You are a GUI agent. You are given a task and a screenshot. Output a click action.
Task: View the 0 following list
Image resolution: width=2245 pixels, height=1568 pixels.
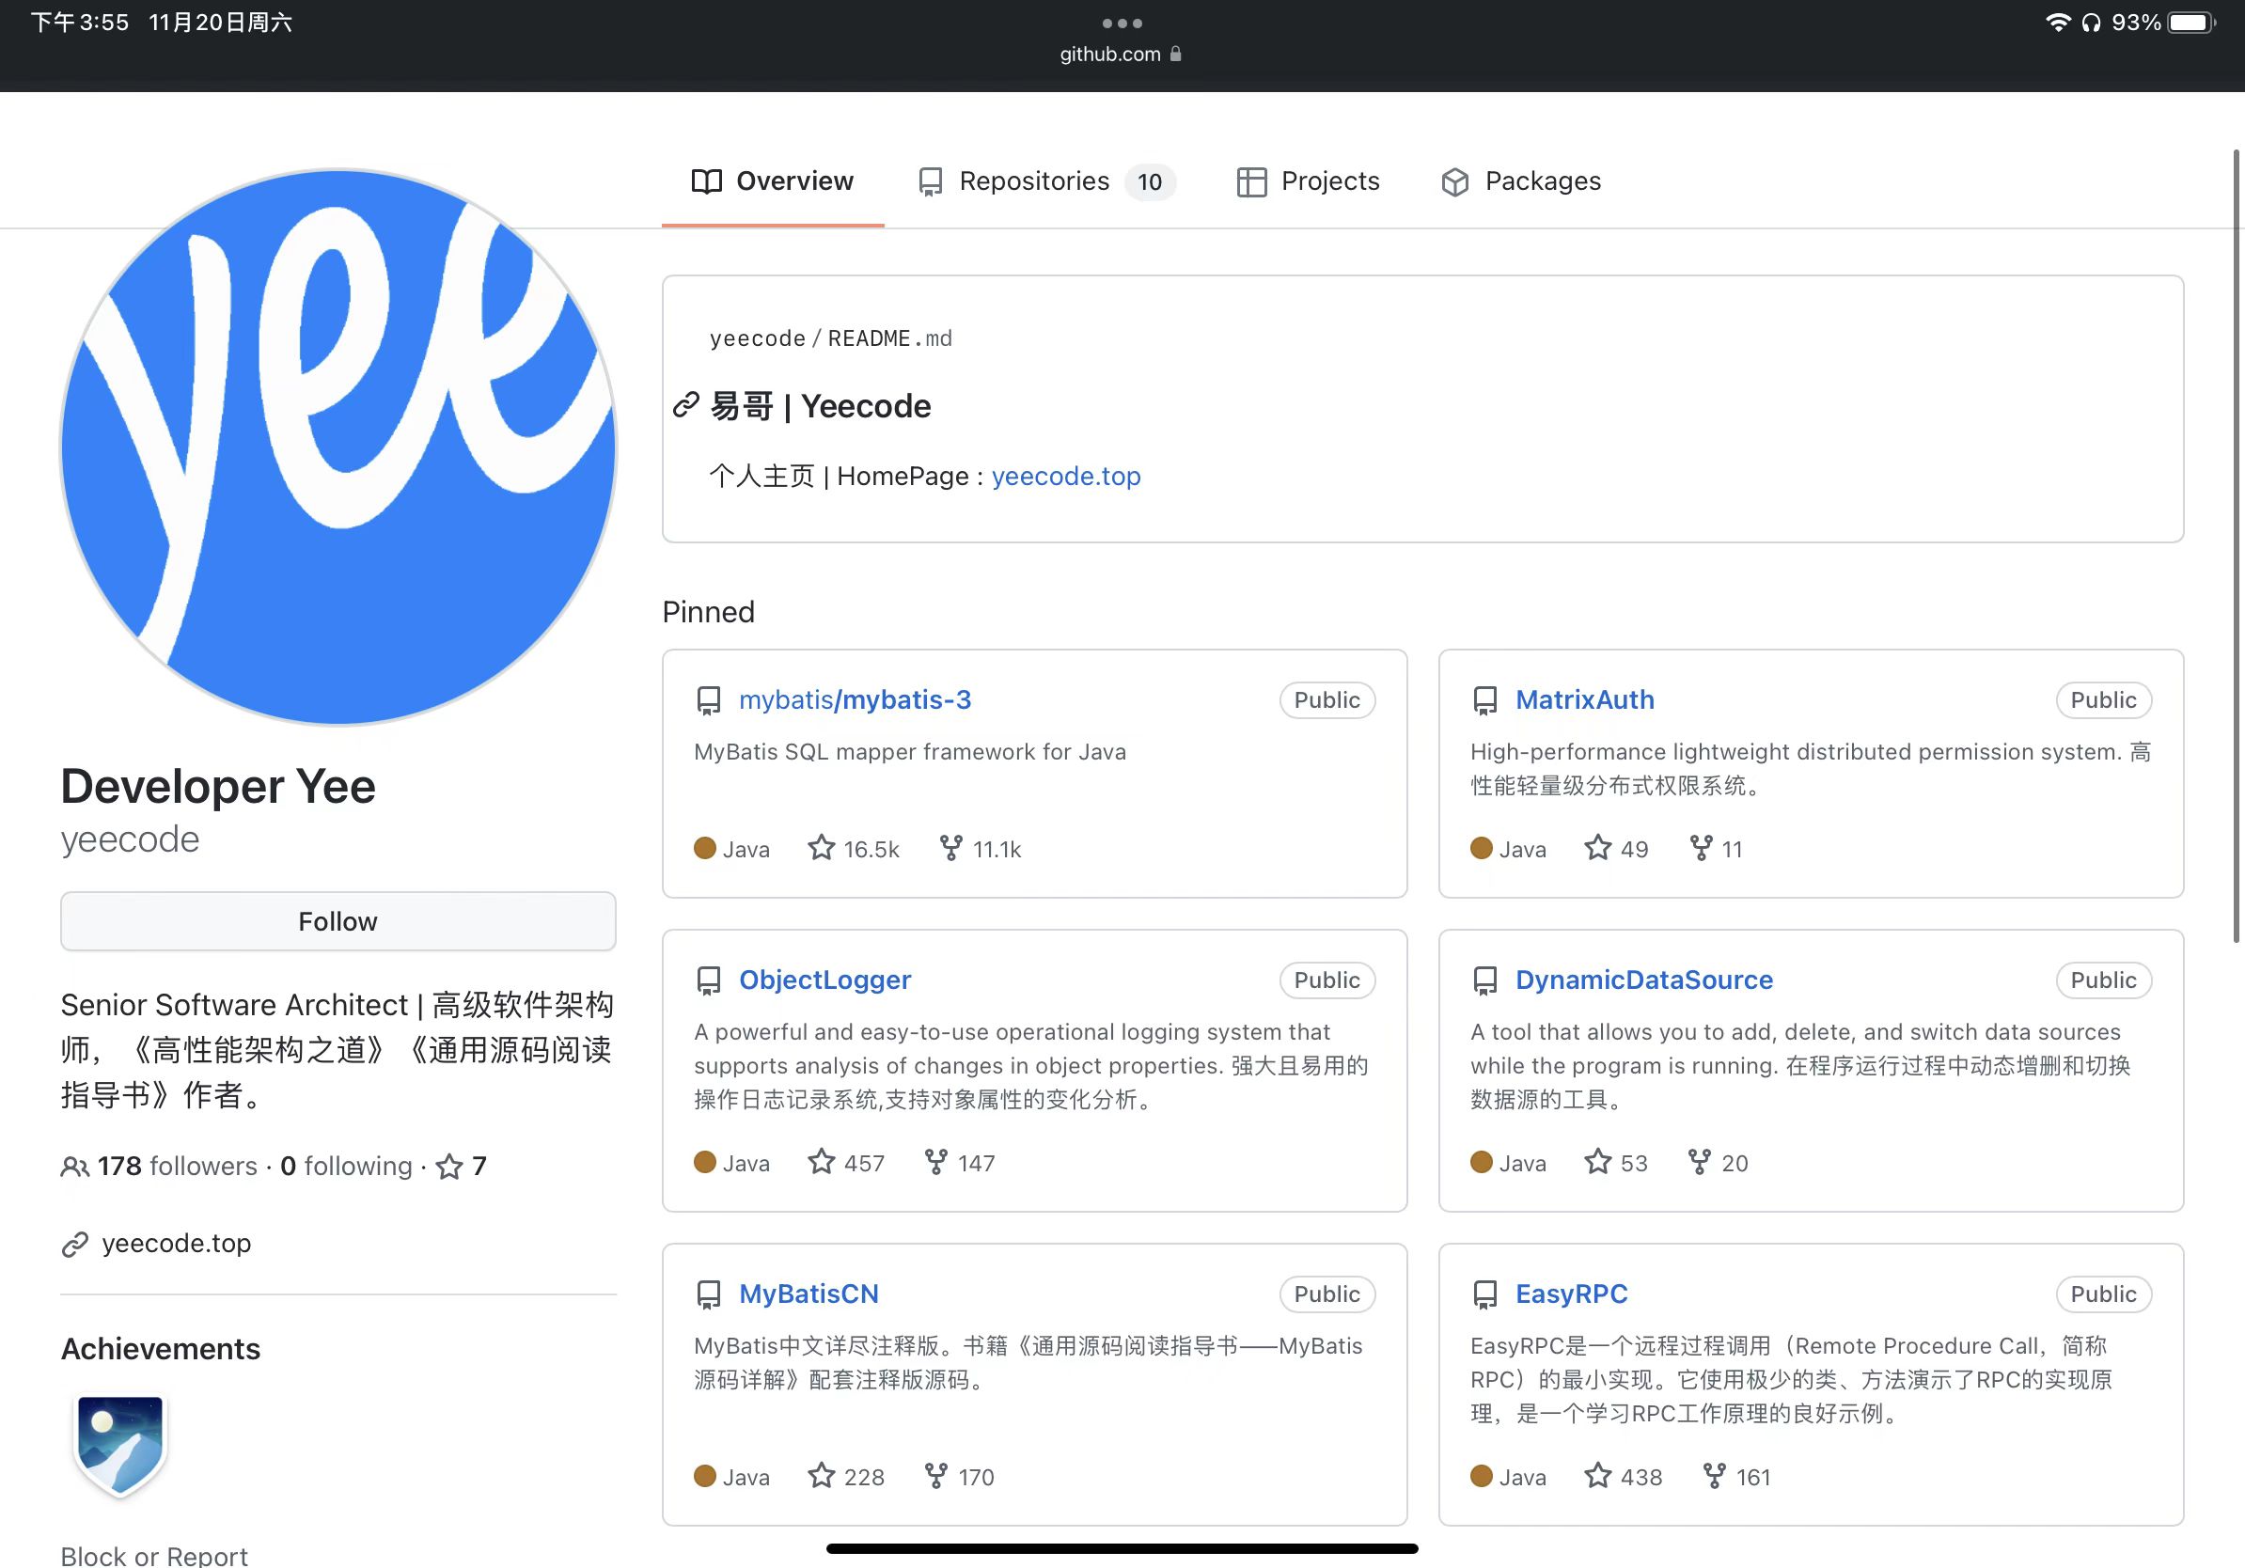pos(346,1166)
